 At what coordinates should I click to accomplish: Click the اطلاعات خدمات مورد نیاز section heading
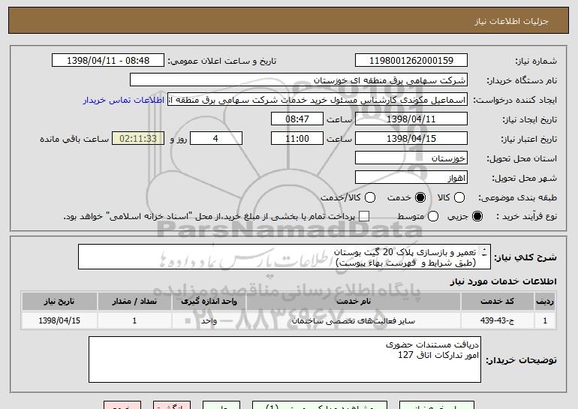pos(503,281)
